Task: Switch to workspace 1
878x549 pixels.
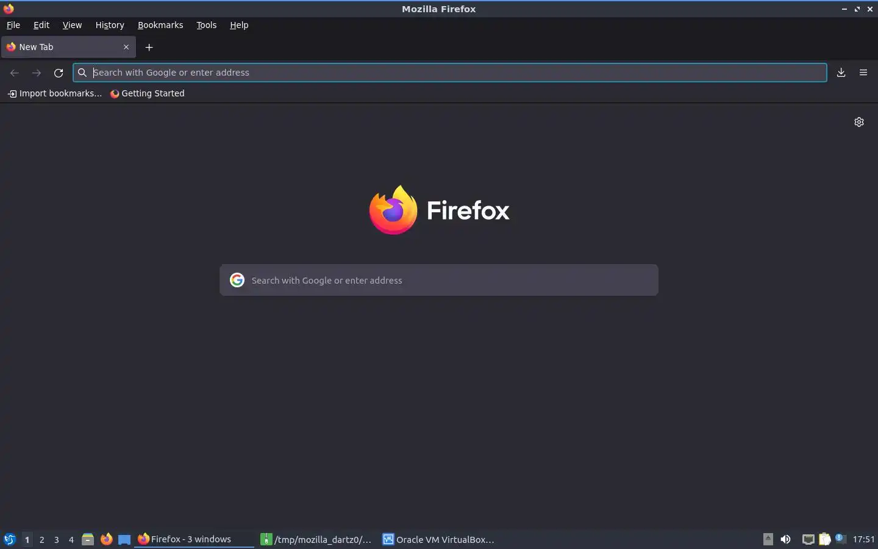Action: click(x=27, y=539)
